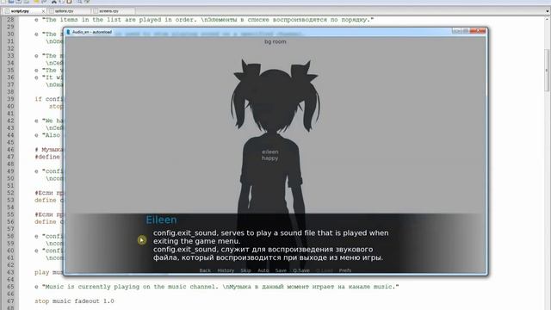Image resolution: width=551 pixels, height=310 pixels.
Task: Click the editor scrollbar up arrow
Action: [x=548, y=19]
